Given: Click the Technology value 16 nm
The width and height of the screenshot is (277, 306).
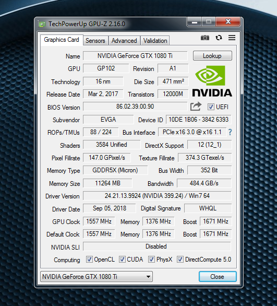Looking at the screenshot, I should click(103, 81).
